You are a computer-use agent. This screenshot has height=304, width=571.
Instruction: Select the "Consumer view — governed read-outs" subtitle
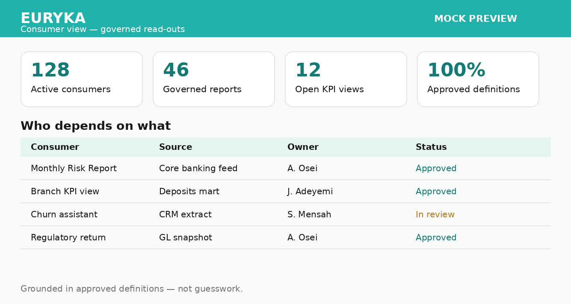pyautogui.click(x=103, y=29)
